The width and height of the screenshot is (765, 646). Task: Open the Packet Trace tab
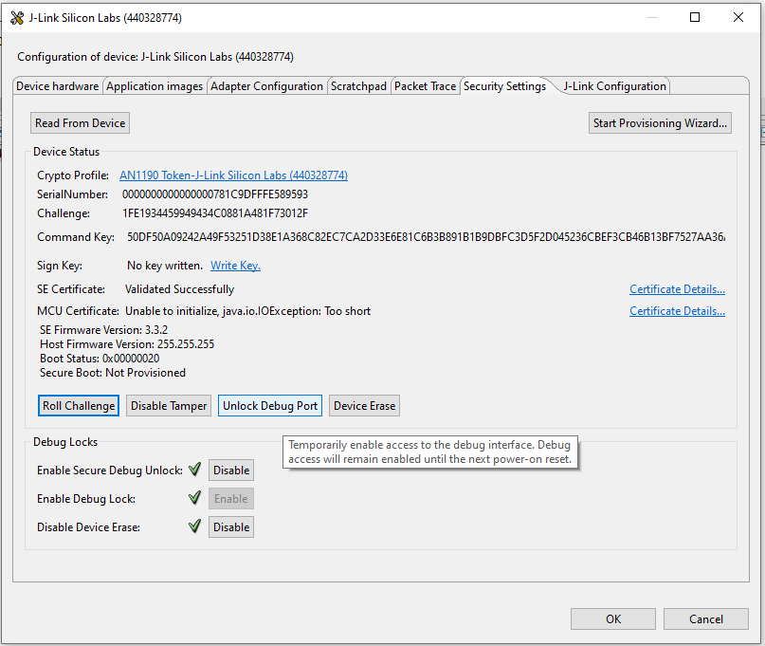tap(425, 86)
